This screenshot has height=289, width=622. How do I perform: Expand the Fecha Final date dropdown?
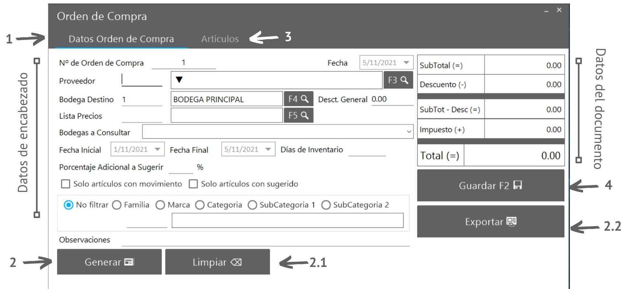268,149
